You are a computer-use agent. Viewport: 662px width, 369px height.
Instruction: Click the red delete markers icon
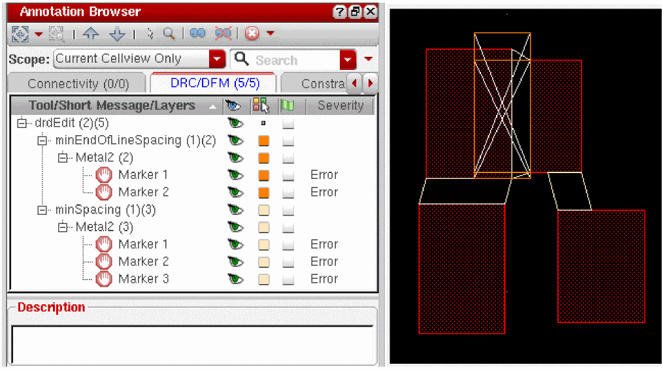252,33
